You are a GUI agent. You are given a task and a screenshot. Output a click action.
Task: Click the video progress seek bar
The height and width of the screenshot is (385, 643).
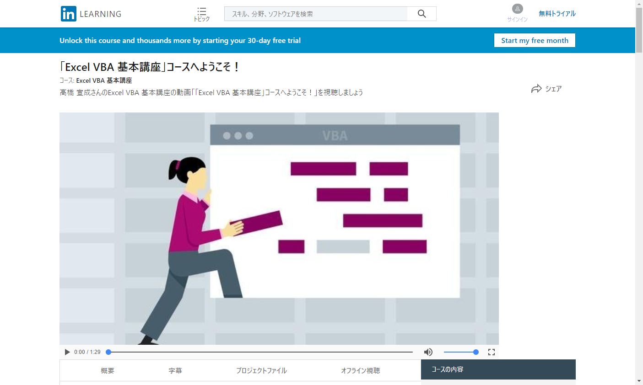[259, 352]
